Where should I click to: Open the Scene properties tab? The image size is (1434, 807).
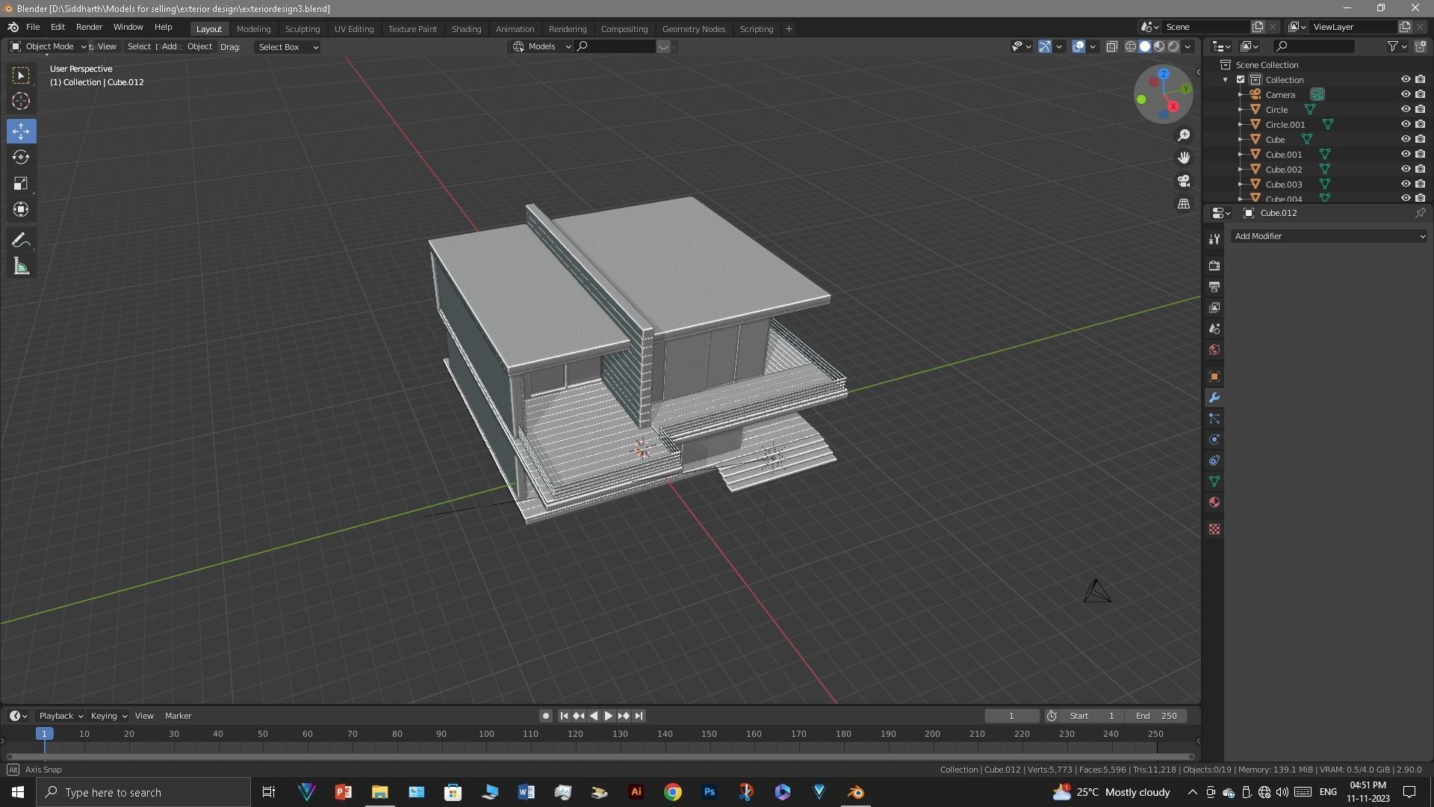pos(1214,329)
